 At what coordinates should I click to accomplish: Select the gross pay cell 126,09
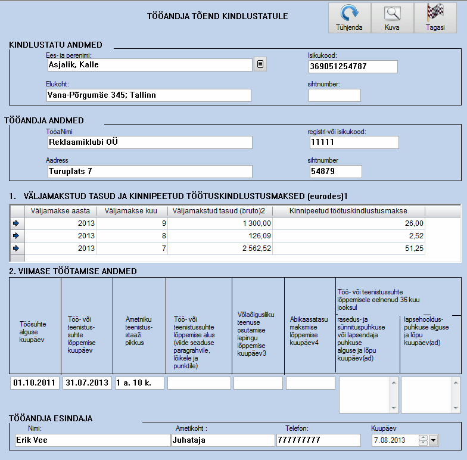pos(220,236)
